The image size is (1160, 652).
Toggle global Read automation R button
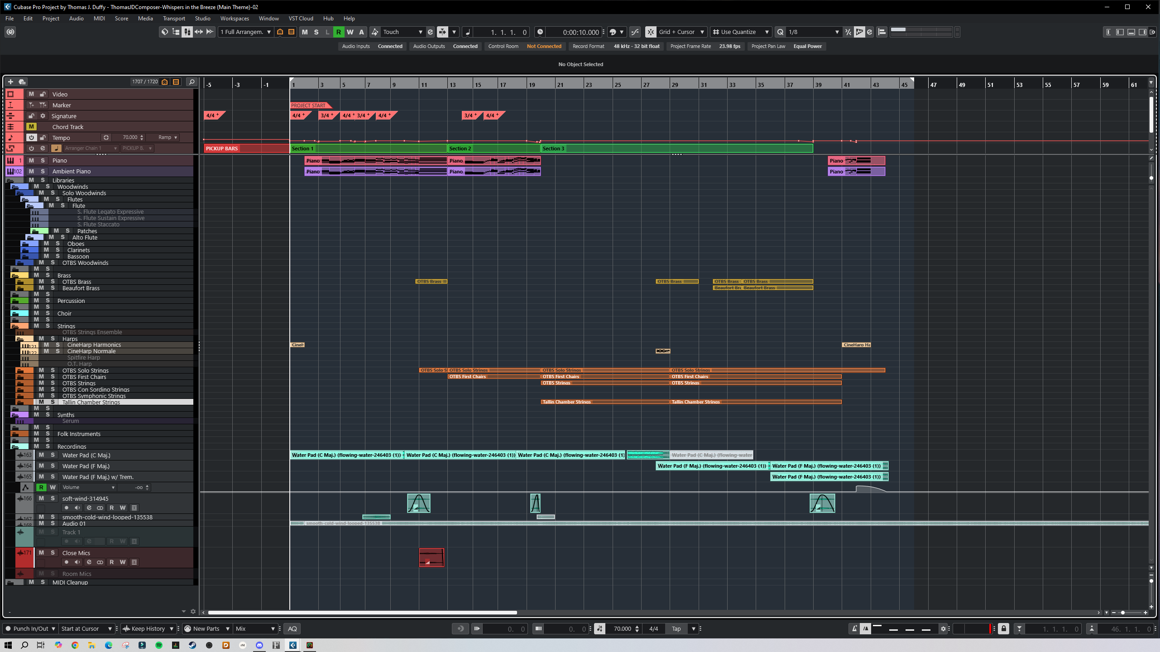click(338, 32)
